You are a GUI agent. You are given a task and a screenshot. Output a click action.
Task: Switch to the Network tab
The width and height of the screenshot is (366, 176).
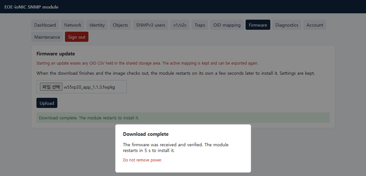pyautogui.click(x=73, y=25)
